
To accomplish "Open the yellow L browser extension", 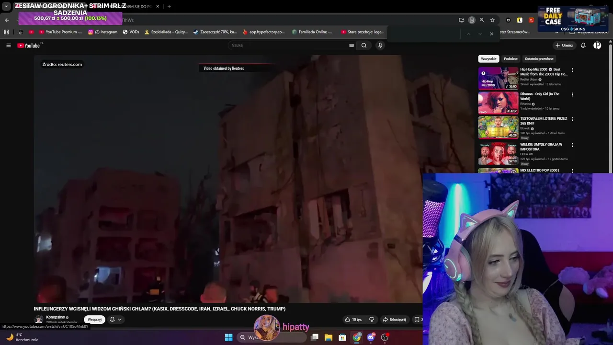I will pyautogui.click(x=520, y=20).
